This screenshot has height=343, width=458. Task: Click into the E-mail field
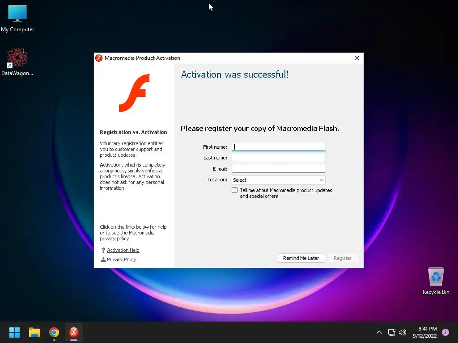[x=278, y=168]
